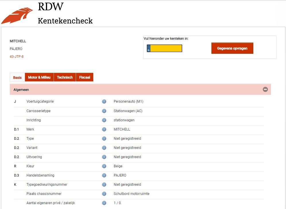
Task: Click info icon next to Merk
Action: click(x=104, y=129)
